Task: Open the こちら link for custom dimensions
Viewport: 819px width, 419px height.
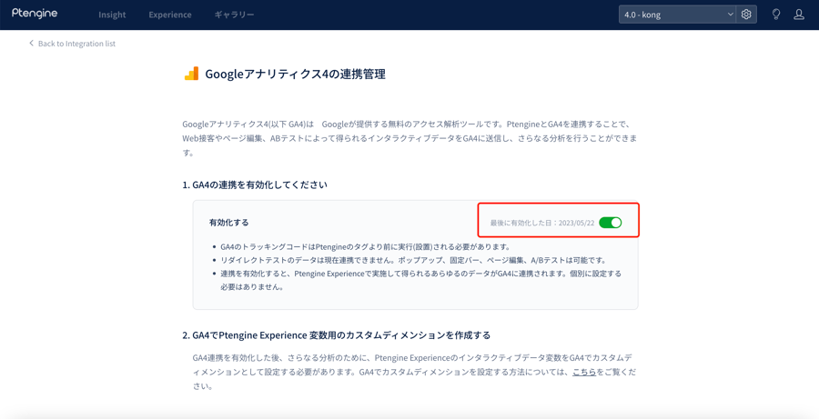Action: coord(584,372)
